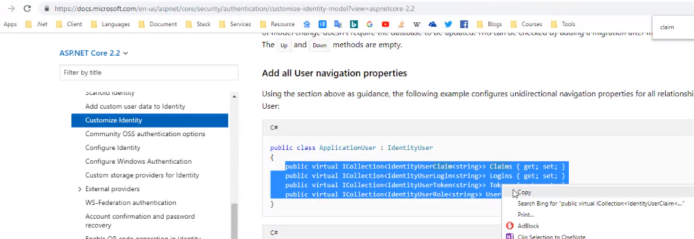Screen dimensions: 694x239
Task: Open the Baidu paw bookmark
Action: (307, 24)
